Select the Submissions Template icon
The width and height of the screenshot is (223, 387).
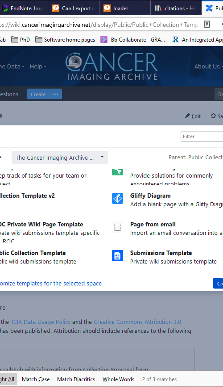(x=117, y=256)
